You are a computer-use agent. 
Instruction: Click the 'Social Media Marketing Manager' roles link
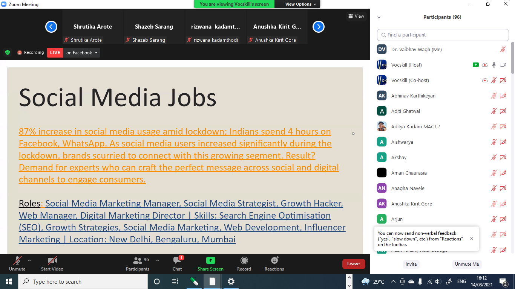[x=182, y=221]
